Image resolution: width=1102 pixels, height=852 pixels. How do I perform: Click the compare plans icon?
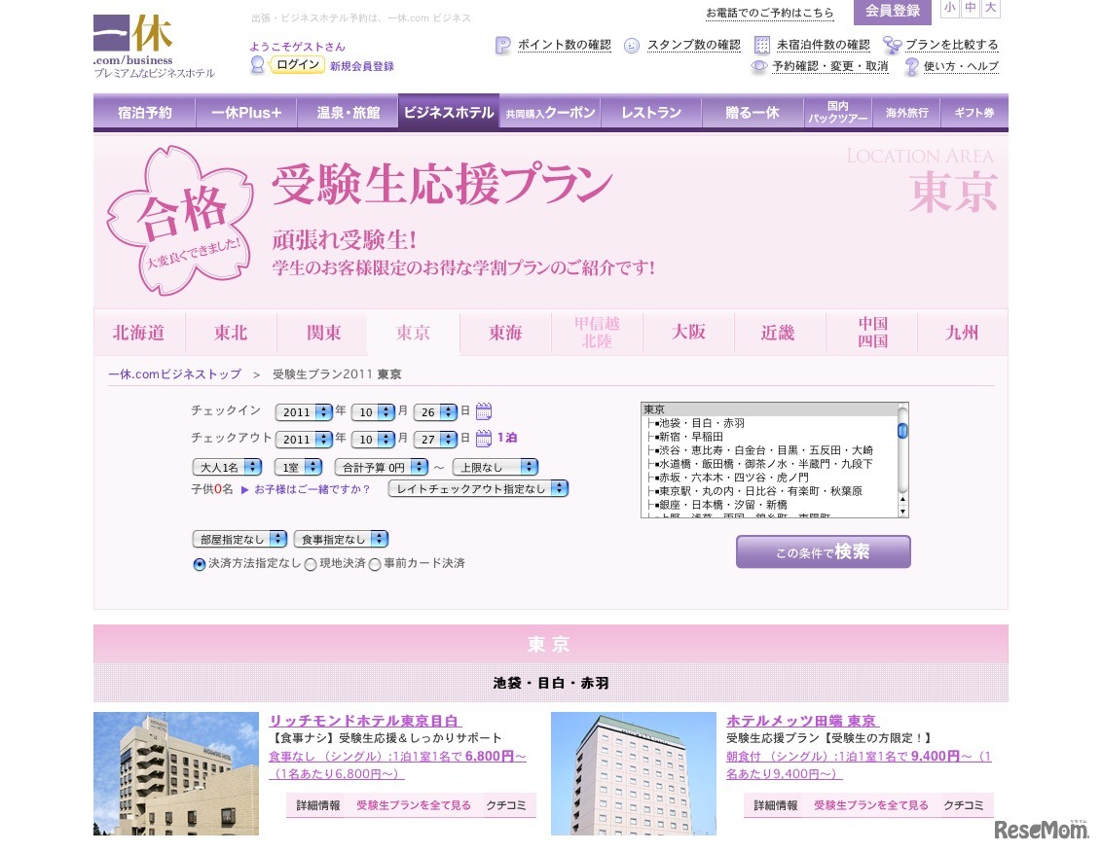(x=892, y=46)
